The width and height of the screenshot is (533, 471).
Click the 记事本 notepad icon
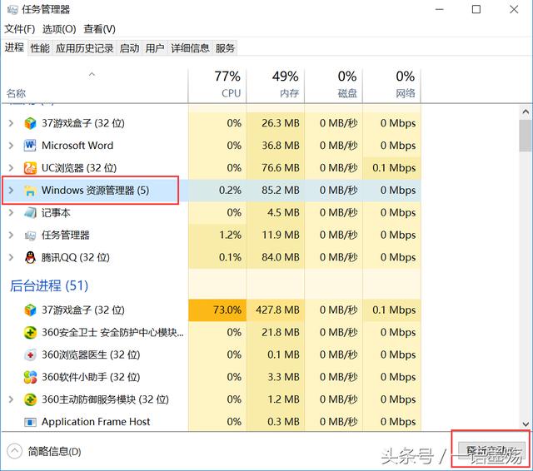(x=30, y=213)
